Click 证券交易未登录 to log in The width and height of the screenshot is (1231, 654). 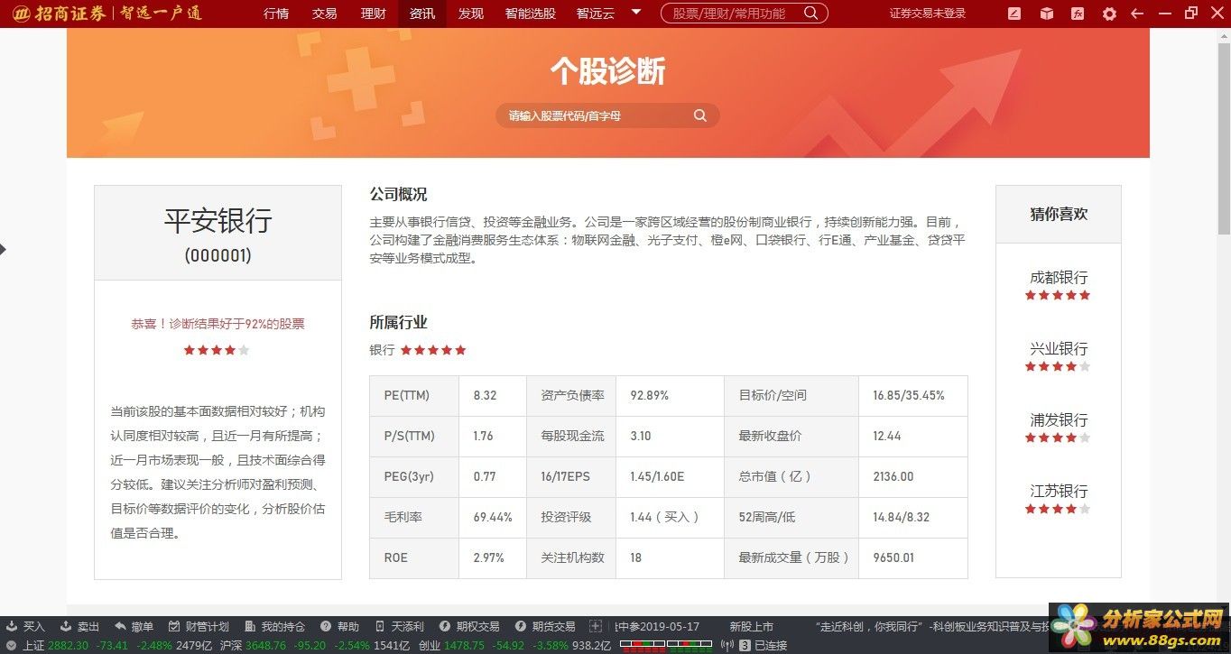(x=928, y=14)
